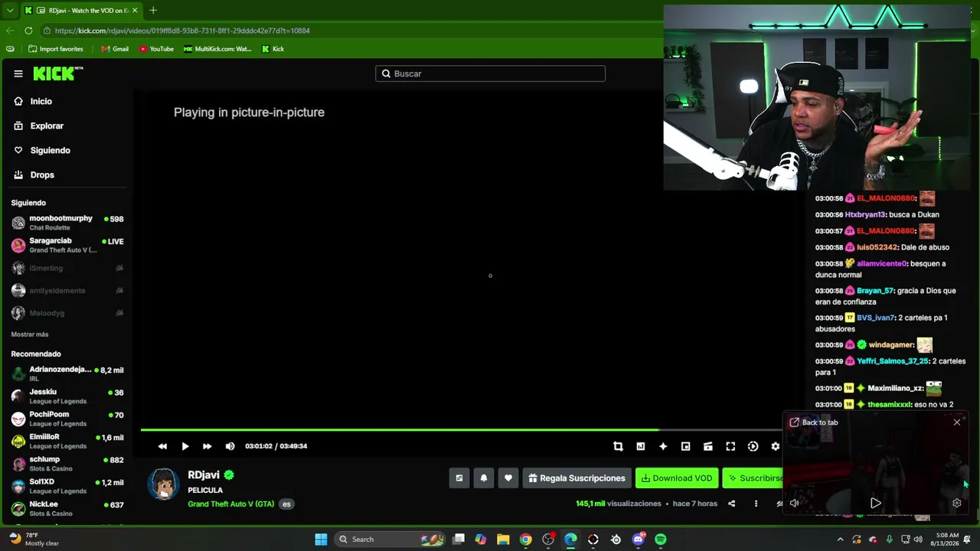This screenshot has width=980, height=551.
Task: Open Drops in sidebar
Action: [34, 174]
